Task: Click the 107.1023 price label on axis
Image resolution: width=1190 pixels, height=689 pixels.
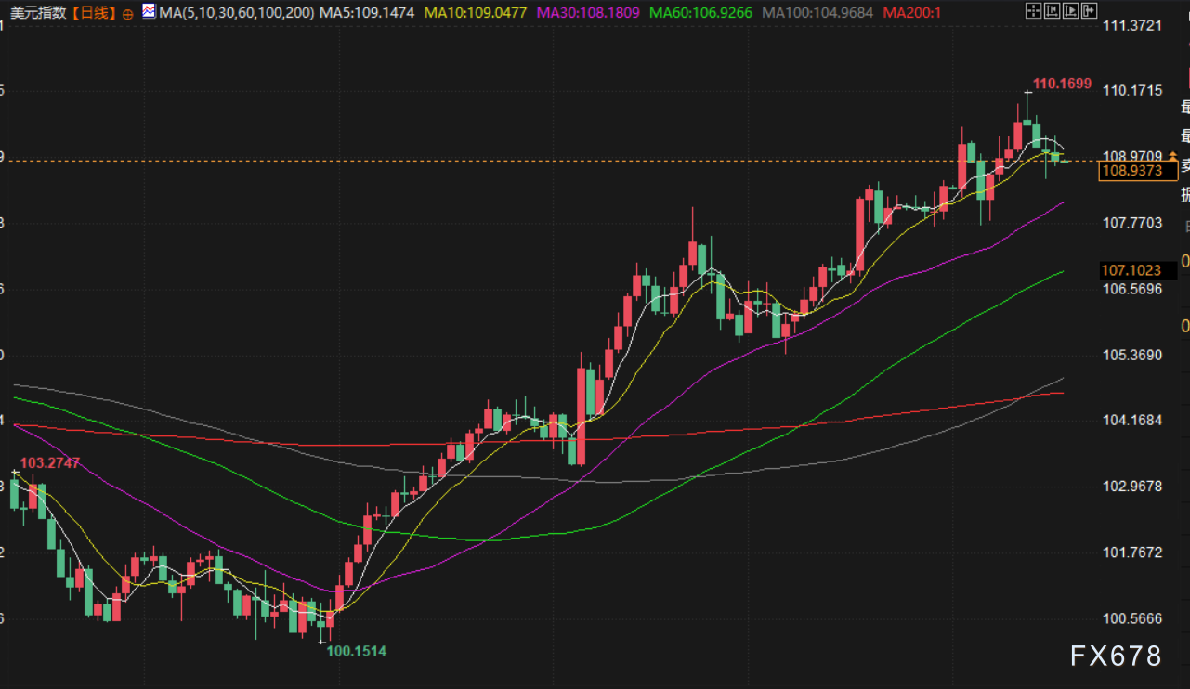Action: (x=1131, y=270)
